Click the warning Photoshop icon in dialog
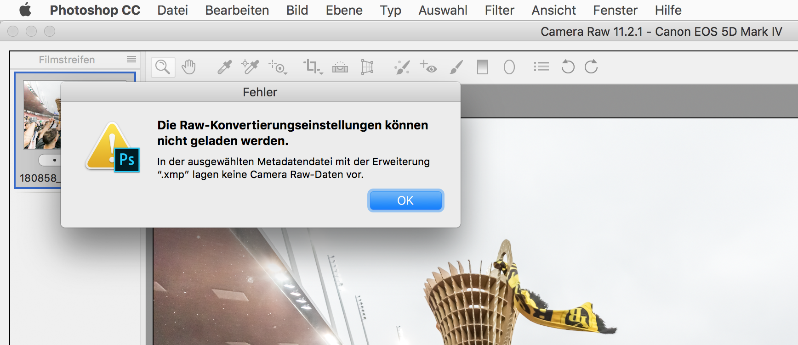798x345 pixels. 113,148
